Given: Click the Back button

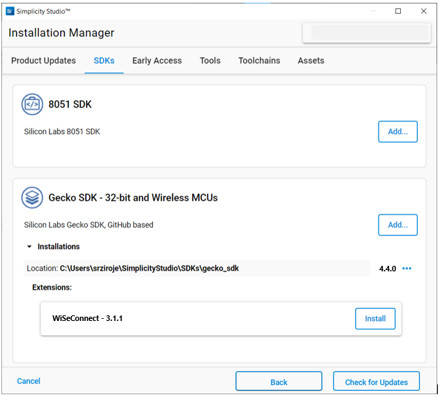Looking at the screenshot, I should click(279, 382).
